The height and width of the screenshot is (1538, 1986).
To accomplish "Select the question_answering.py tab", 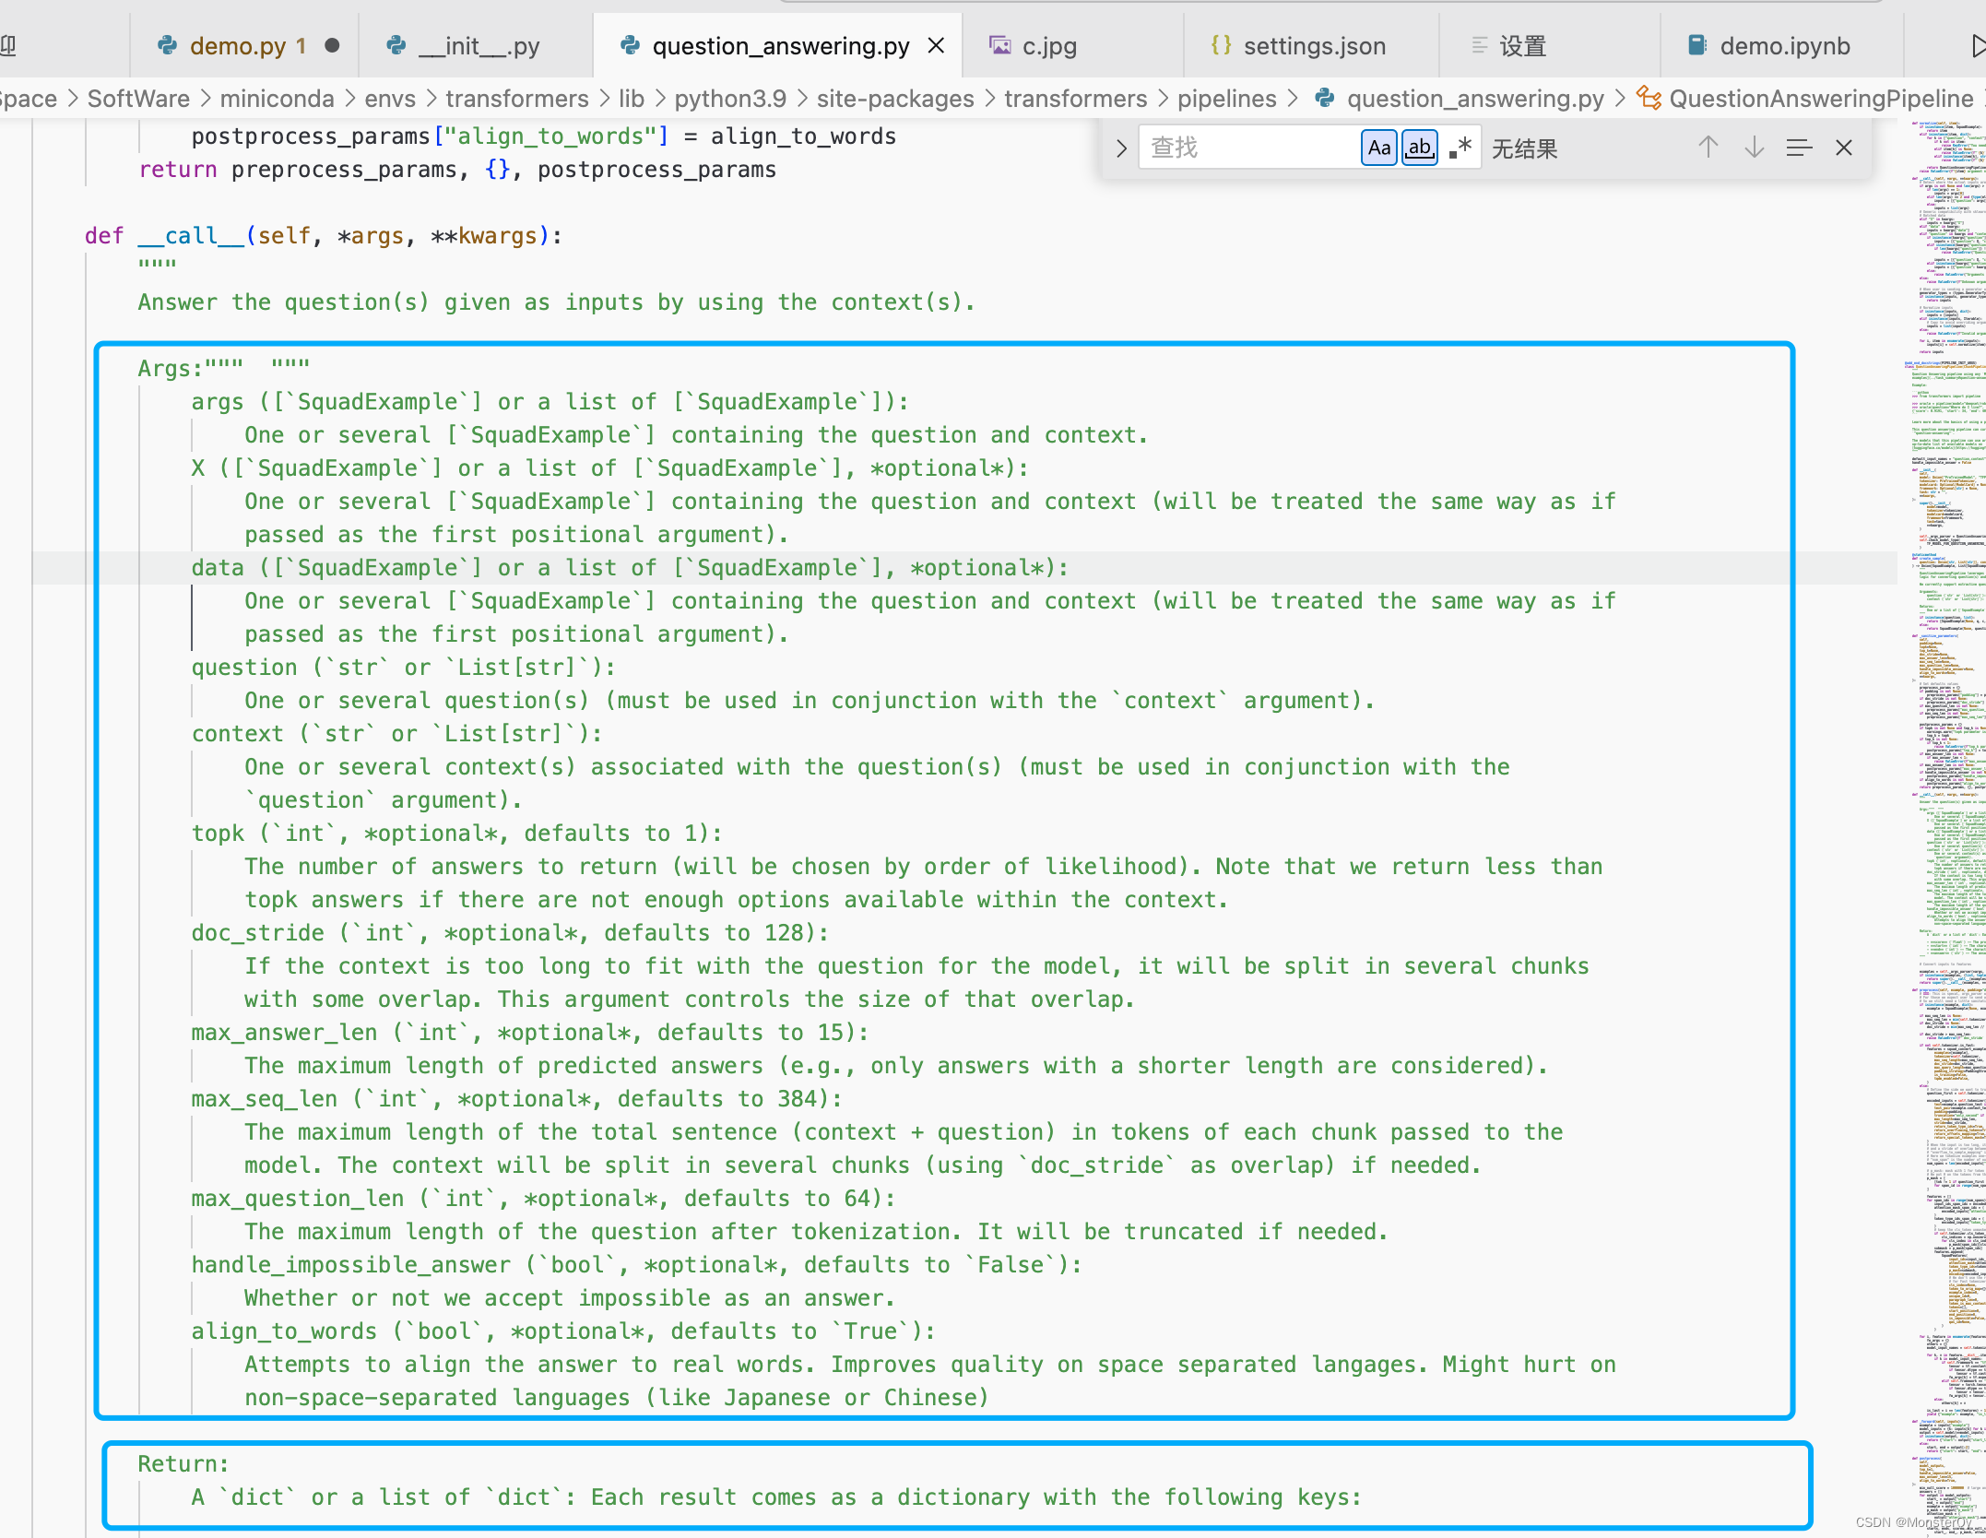I will pos(780,46).
